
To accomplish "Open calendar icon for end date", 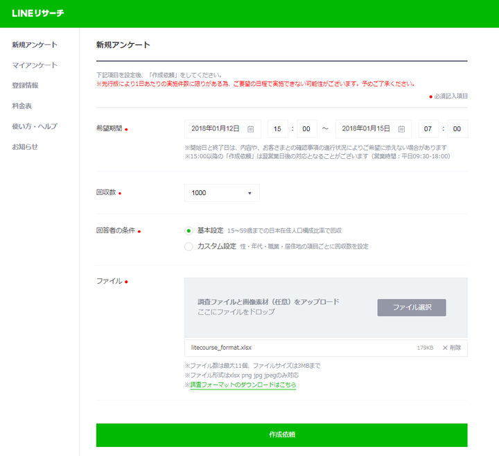I will pyautogui.click(x=401, y=129).
